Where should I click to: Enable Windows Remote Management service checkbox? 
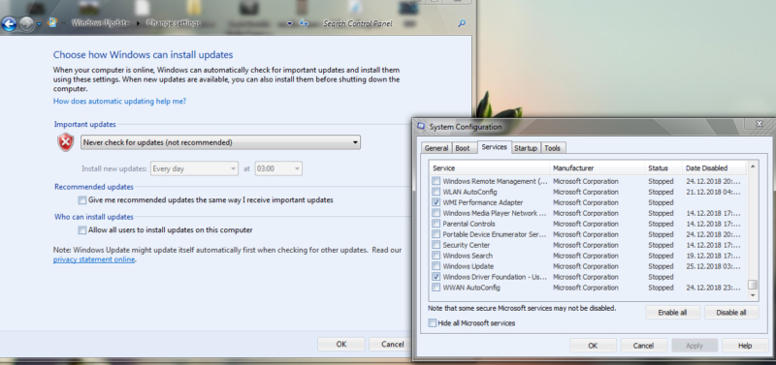pos(436,181)
